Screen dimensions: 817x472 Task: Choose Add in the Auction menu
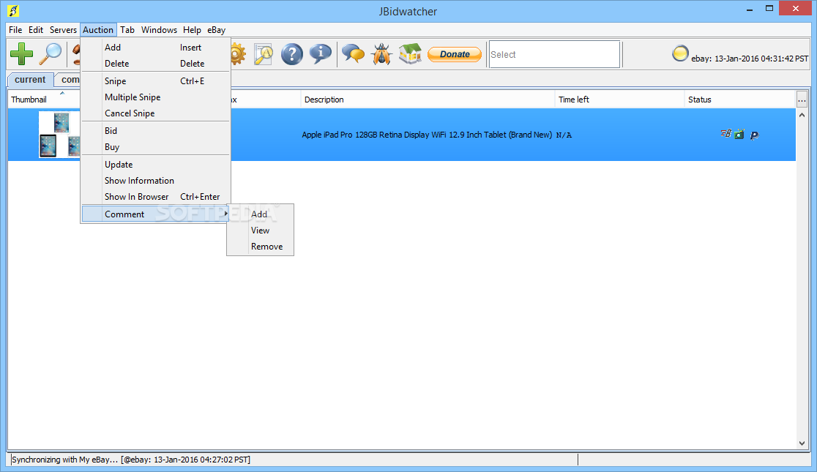click(156, 48)
